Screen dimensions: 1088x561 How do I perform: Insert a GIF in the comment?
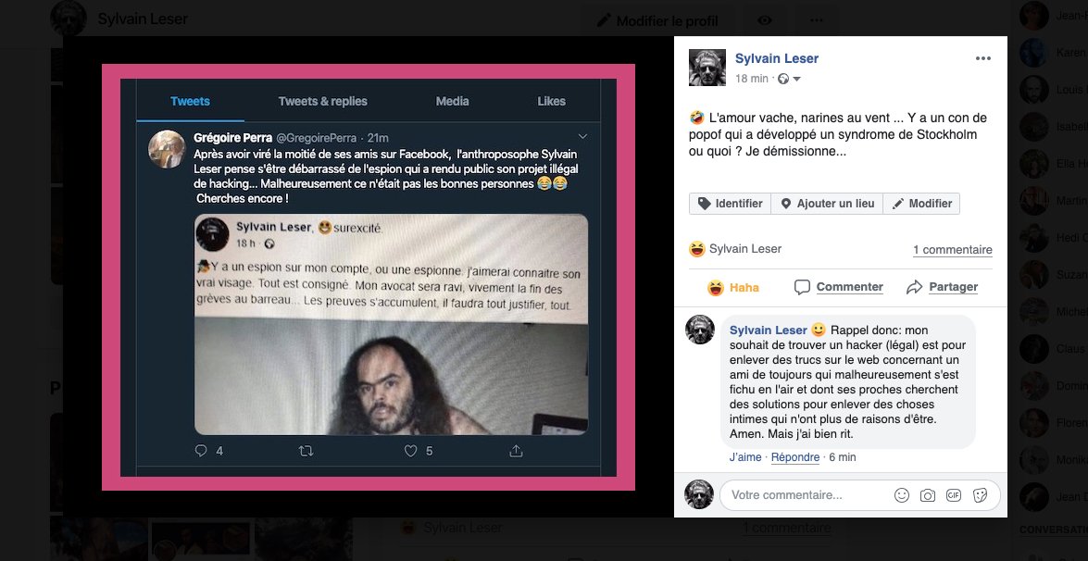(954, 495)
